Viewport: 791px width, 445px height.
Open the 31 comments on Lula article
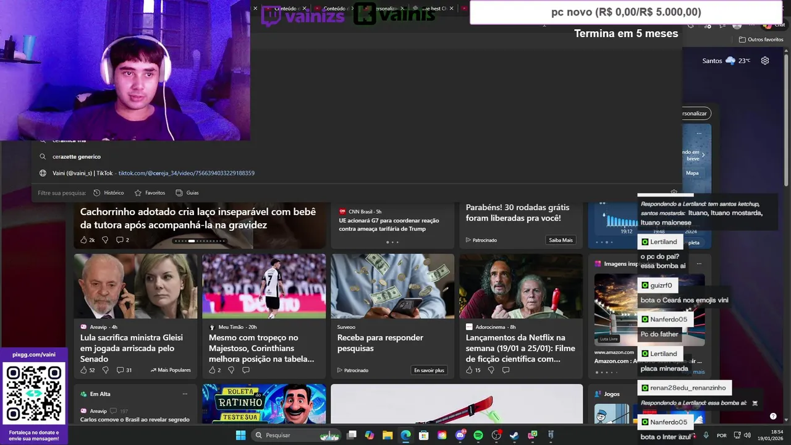click(x=124, y=370)
